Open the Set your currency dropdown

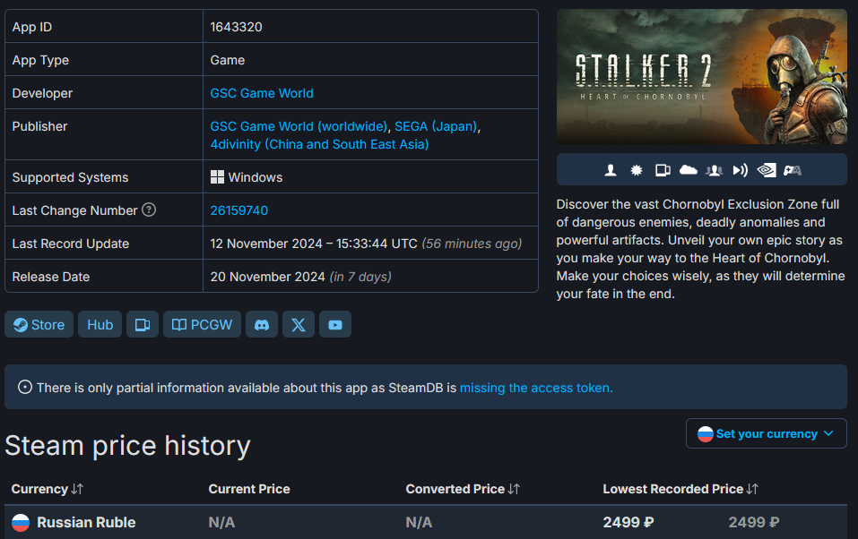[766, 433]
